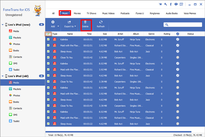This screenshot has height=137, width=205.
Task: Click the register key icon
Action: (165, 4)
